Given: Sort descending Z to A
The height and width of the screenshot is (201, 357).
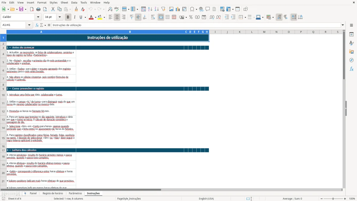Looking at the screenshot, I should click(157, 9).
